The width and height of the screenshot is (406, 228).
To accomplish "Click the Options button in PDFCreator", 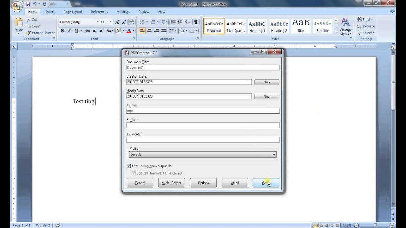I will [x=203, y=183].
